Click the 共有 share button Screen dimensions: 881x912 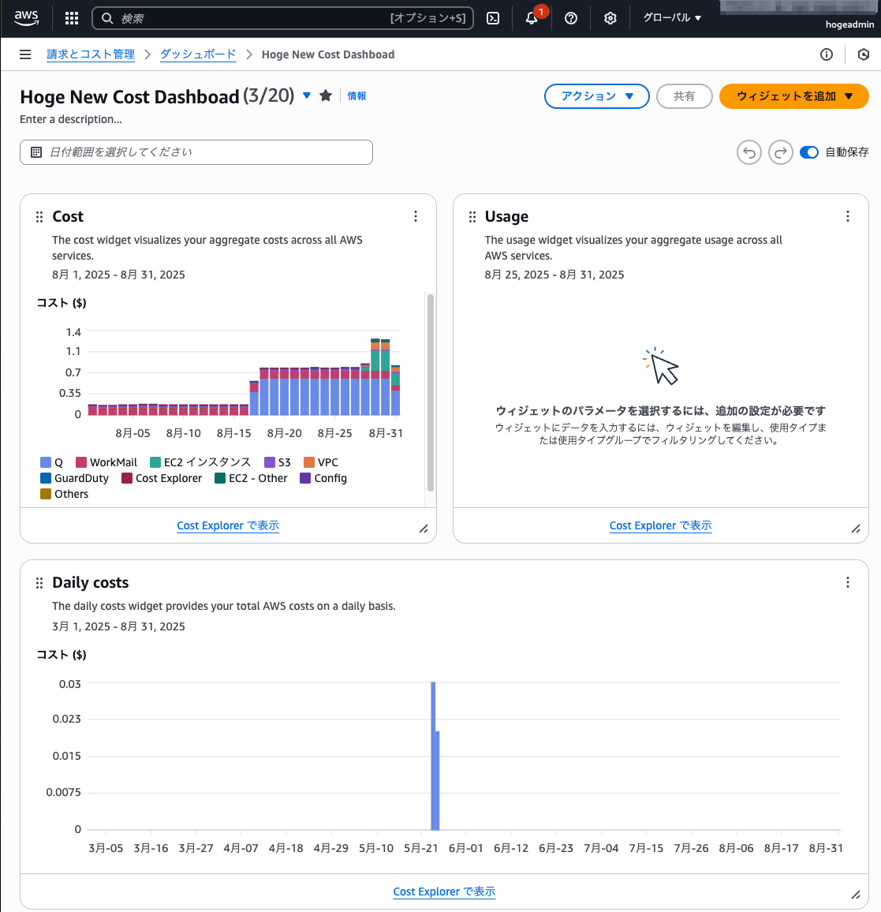point(685,96)
